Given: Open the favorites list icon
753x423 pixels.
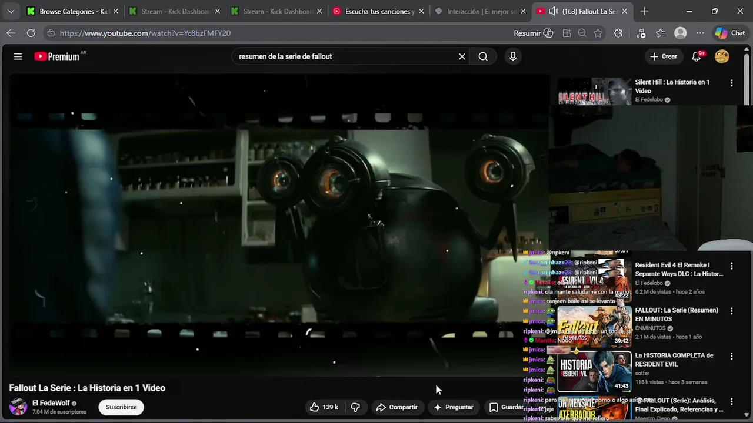Looking at the screenshot, I should [x=661, y=33].
